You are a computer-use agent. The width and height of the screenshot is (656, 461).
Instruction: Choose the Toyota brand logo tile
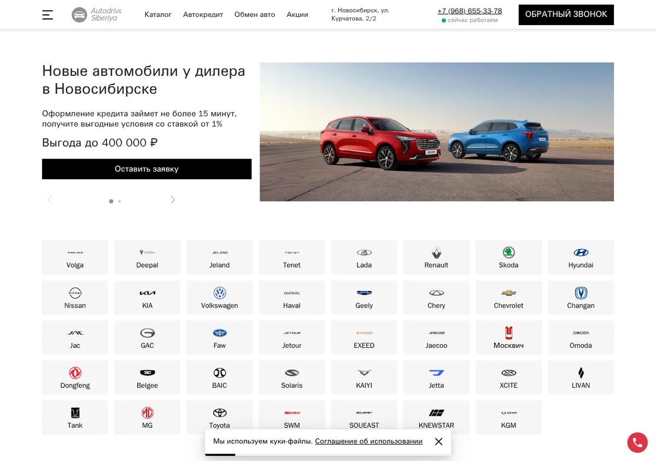[220, 417]
